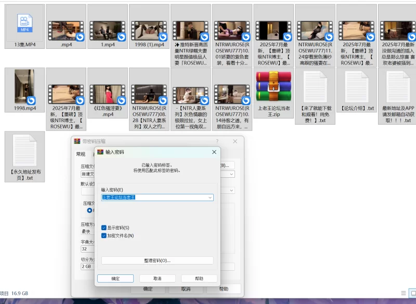Click the browse (B)... button in the 带密码压缩 dialog

click(x=227, y=165)
